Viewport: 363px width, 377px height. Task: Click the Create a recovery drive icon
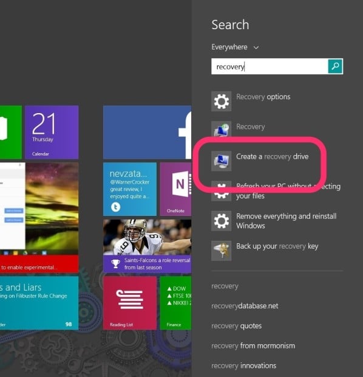pos(221,161)
